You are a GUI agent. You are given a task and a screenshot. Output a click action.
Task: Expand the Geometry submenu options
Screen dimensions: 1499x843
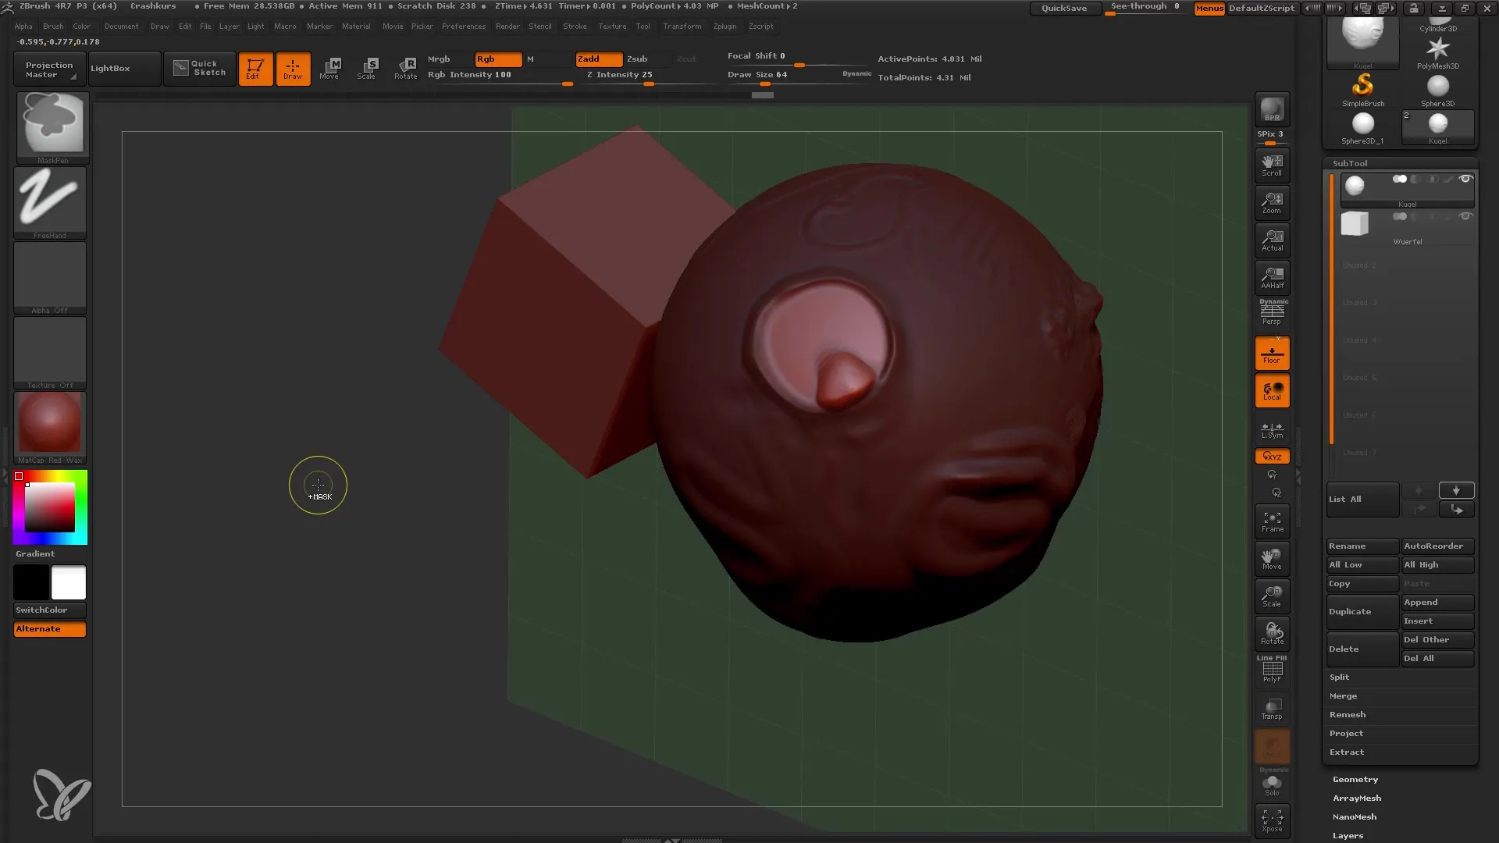1356,778
